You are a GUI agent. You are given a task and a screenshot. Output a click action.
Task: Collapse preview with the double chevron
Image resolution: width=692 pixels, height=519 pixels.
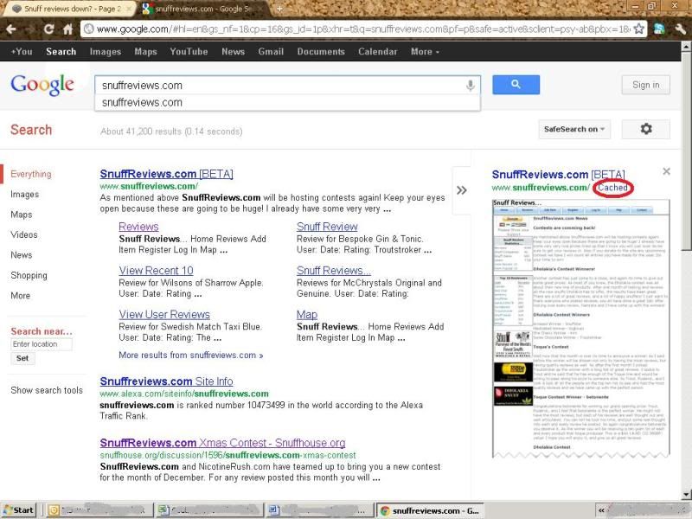[x=462, y=190]
